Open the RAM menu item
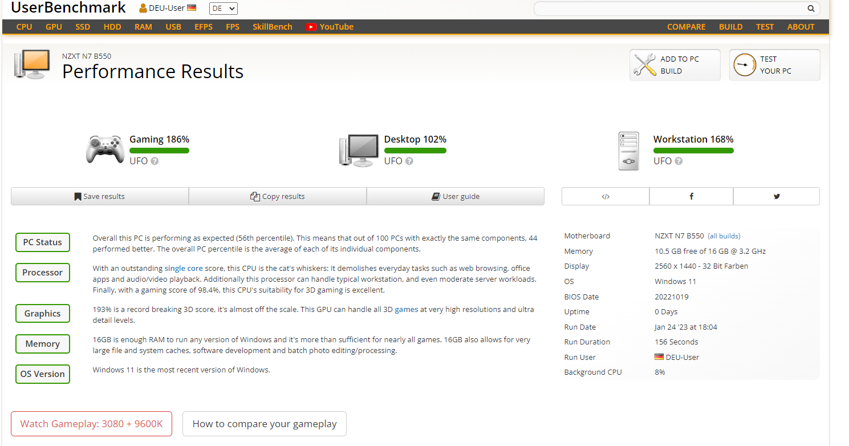The height and width of the screenshot is (446, 849). pos(143,27)
